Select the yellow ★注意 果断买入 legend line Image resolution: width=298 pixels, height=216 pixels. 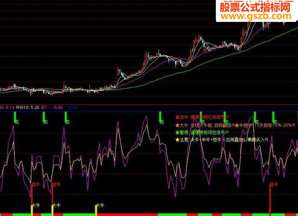pyautogui.click(x=222, y=140)
